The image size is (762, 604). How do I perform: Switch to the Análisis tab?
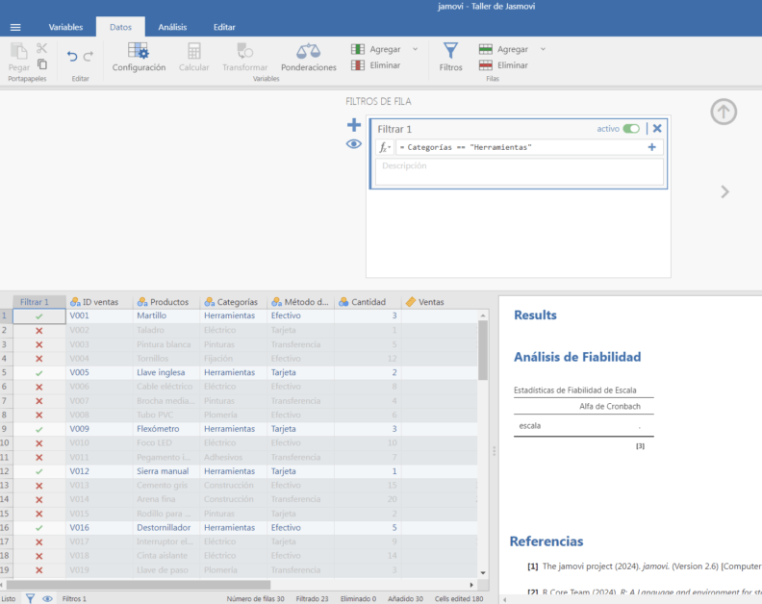tap(172, 27)
